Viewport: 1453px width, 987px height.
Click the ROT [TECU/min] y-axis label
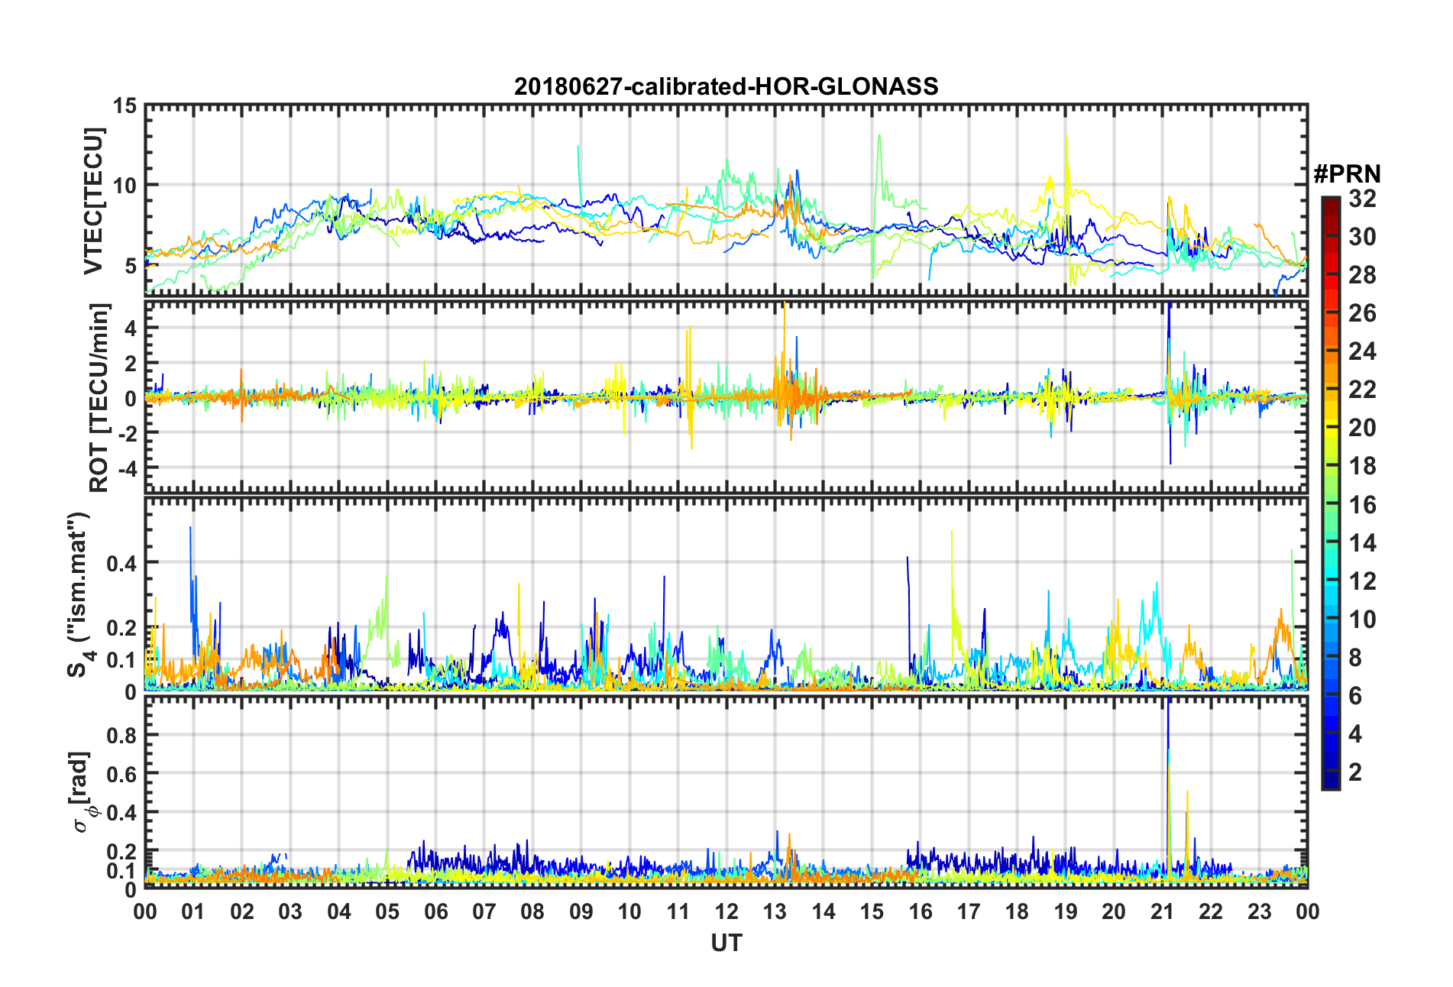[99, 397]
